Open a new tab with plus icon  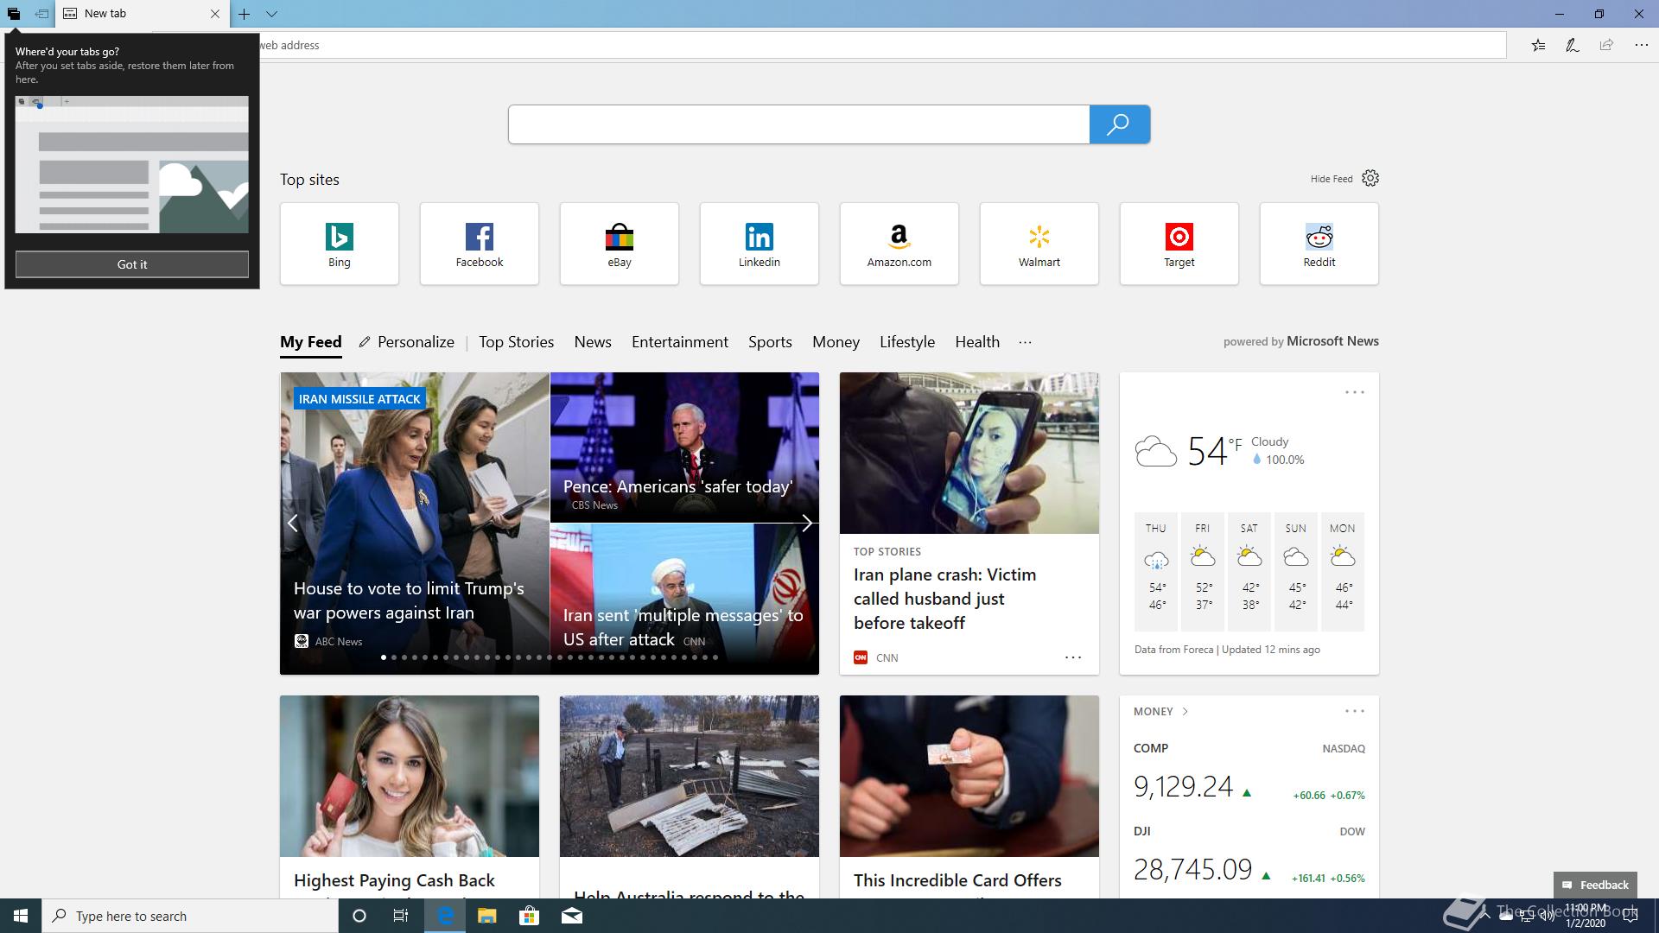click(x=245, y=14)
